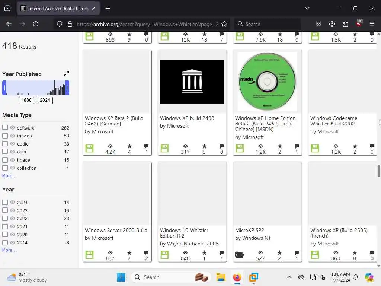Click floppy icon on Build 2498 card
Image resolution: width=381 pixels, height=286 pixels.
point(164,148)
